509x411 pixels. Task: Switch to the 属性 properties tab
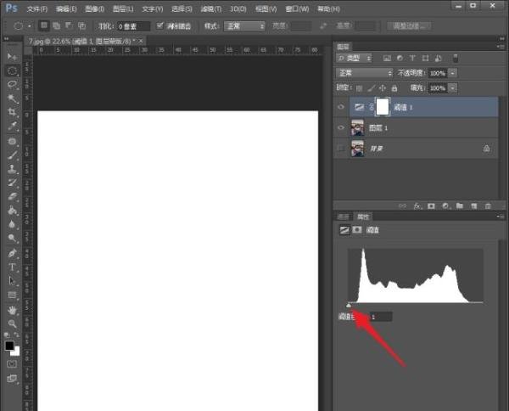tap(362, 217)
